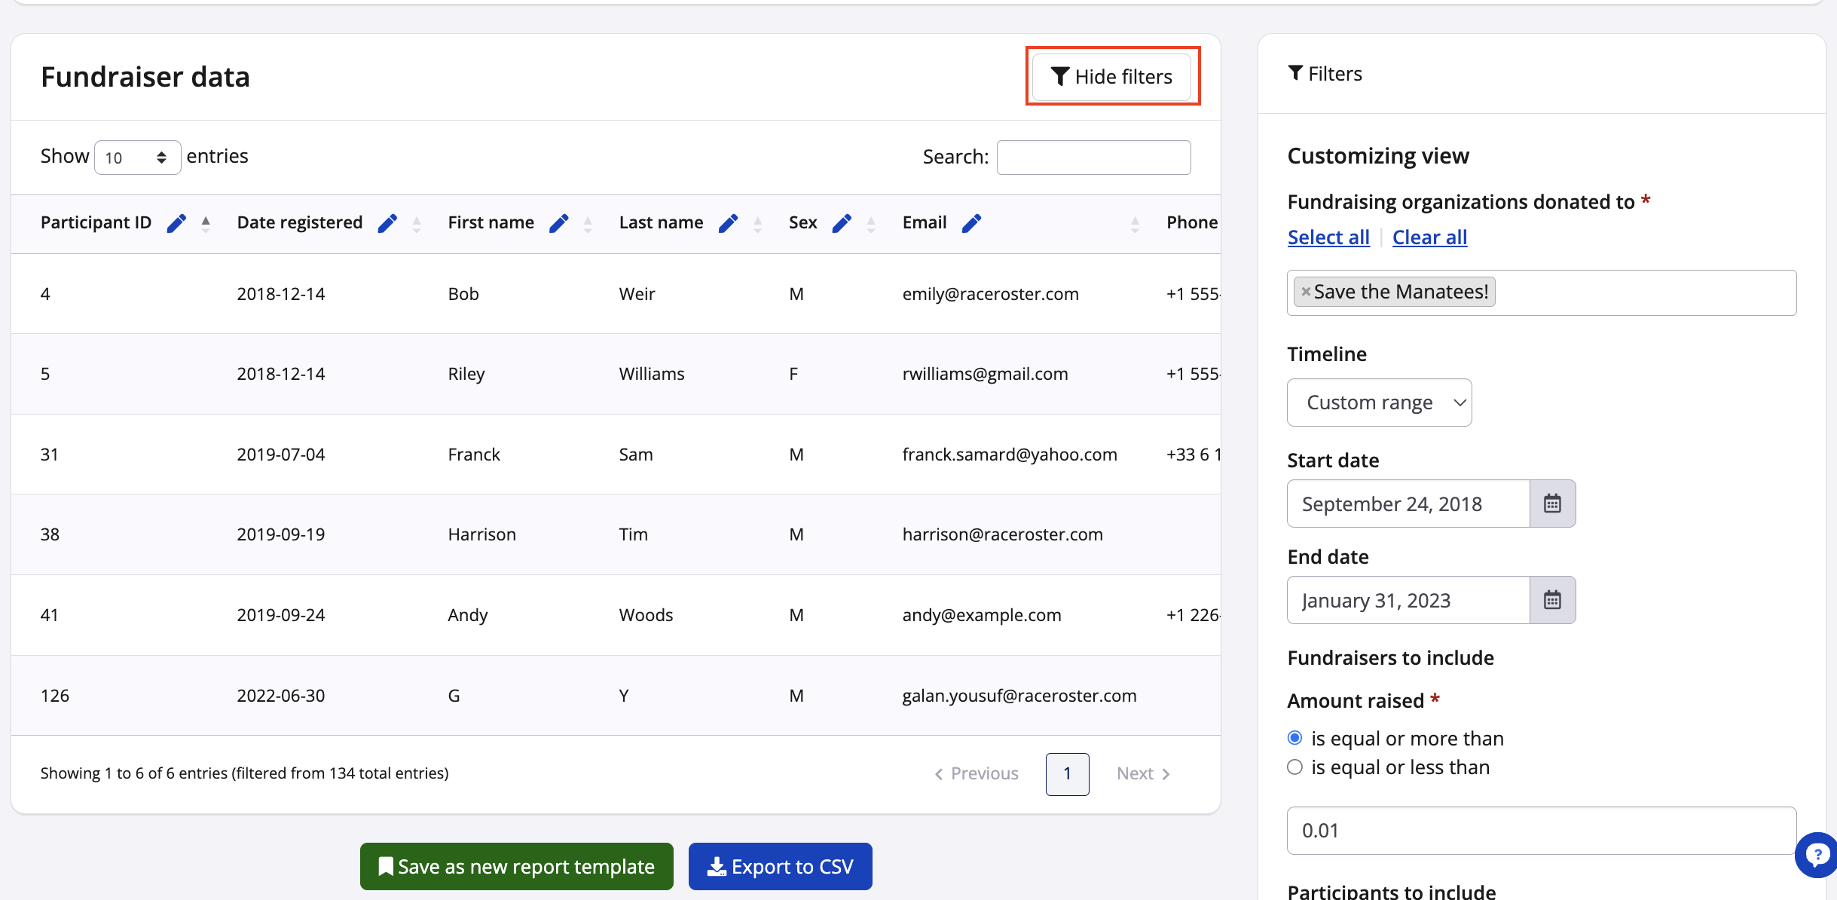Edit the Last name column label
This screenshot has width=1837, height=900.
point(728,223)
